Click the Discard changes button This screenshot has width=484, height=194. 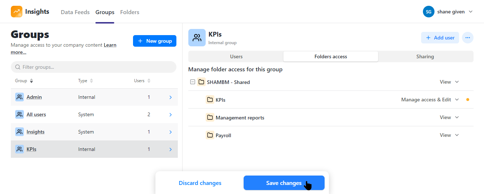point(200,183)
